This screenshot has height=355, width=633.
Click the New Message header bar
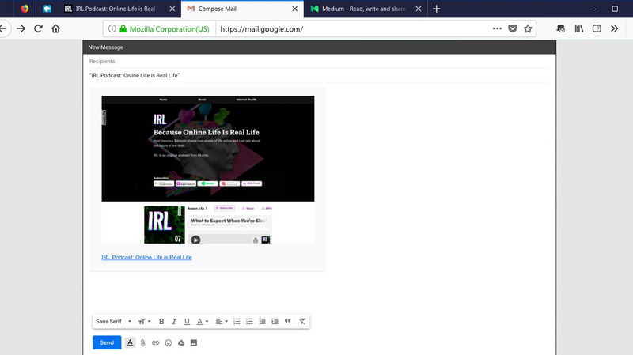click(320, 47)
